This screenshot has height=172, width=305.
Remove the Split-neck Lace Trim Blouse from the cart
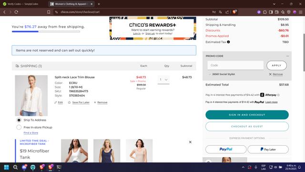[101, 102]
